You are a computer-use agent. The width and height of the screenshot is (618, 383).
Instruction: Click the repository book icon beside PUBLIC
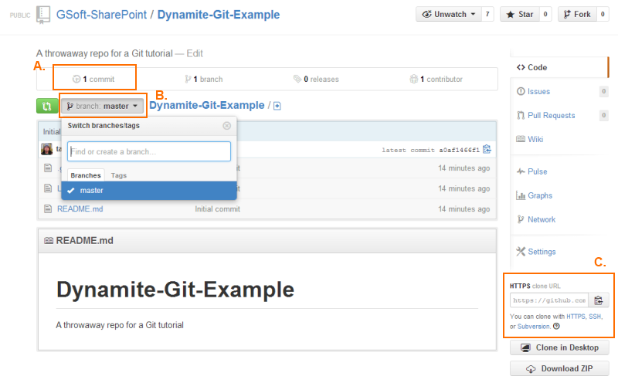[x=43, y=15]
